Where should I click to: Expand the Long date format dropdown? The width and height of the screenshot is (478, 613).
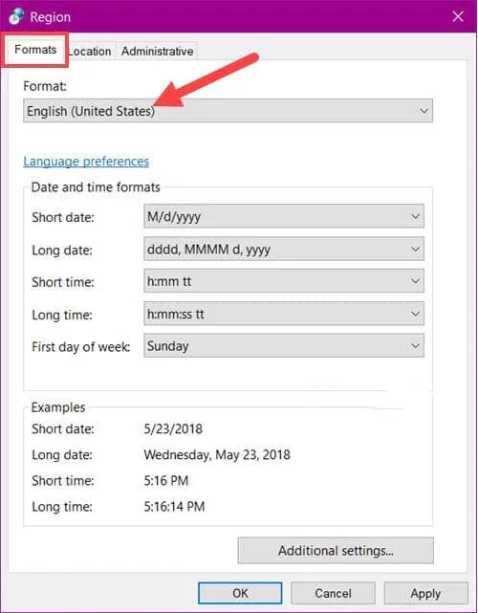[x=284, y=249]
